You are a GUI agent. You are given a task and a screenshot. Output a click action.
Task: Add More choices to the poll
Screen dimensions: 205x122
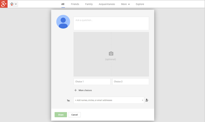tap(83, 90)
